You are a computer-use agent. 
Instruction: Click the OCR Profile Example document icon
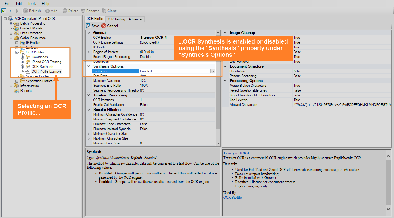click(x=28, y=71)
